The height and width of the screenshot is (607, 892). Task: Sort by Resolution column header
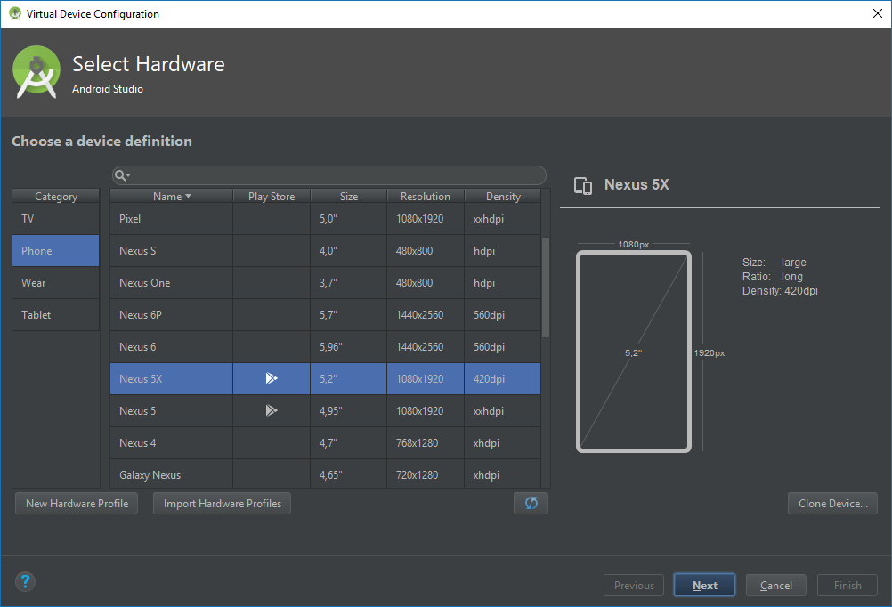426,197
